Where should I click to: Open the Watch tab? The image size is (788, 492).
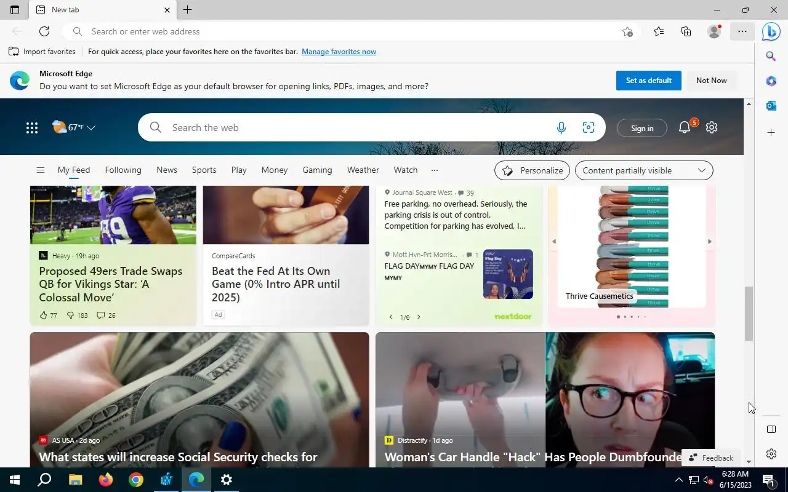(x=406, y=170)
